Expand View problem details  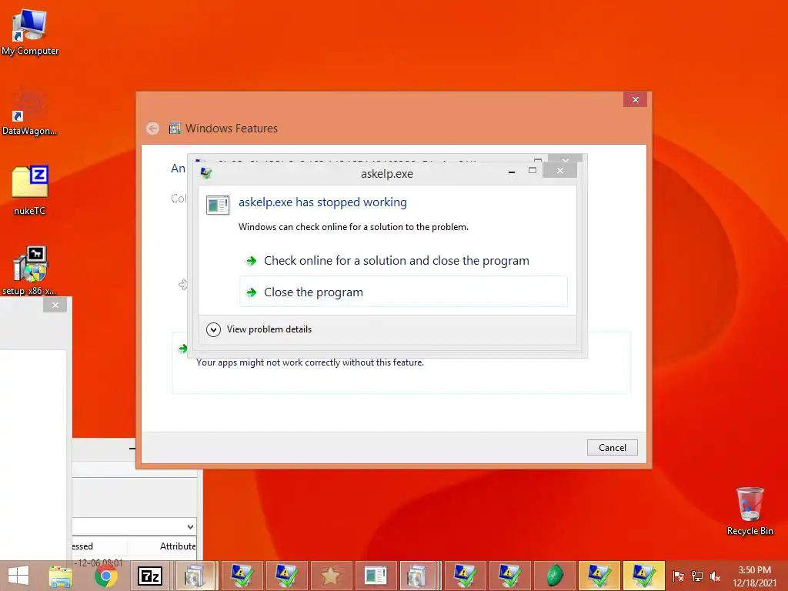(259, 329)
